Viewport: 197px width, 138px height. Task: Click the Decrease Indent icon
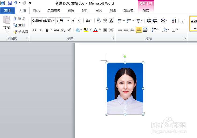pyautogui.click(x=149, y=21)
